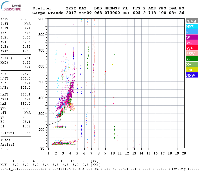Click the 80 km height axis label

[43, 148]
